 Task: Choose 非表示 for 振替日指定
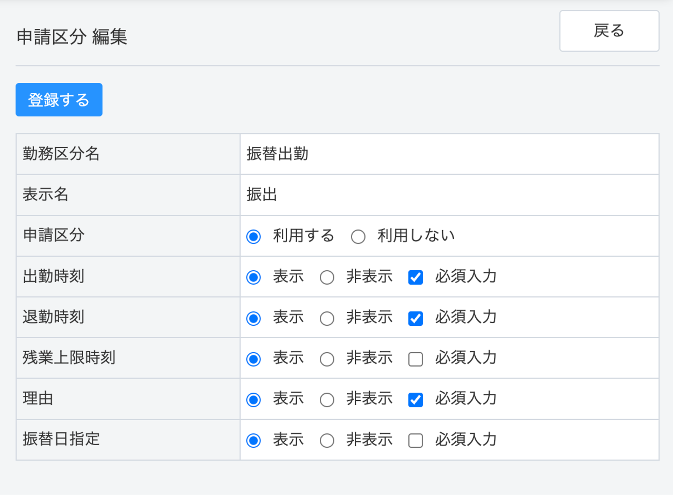point(327,440)
